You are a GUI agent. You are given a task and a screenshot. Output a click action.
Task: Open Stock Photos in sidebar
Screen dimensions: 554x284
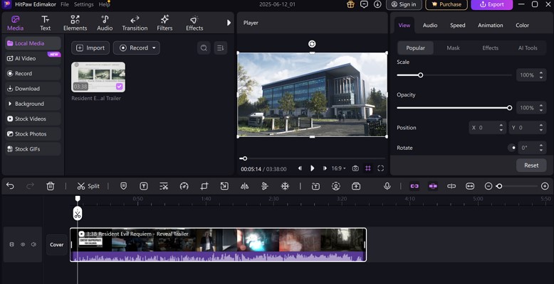coord(33,134)
